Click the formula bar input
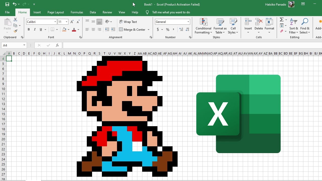322x181 pixels. pyautogui.click(x=192, y=45)
